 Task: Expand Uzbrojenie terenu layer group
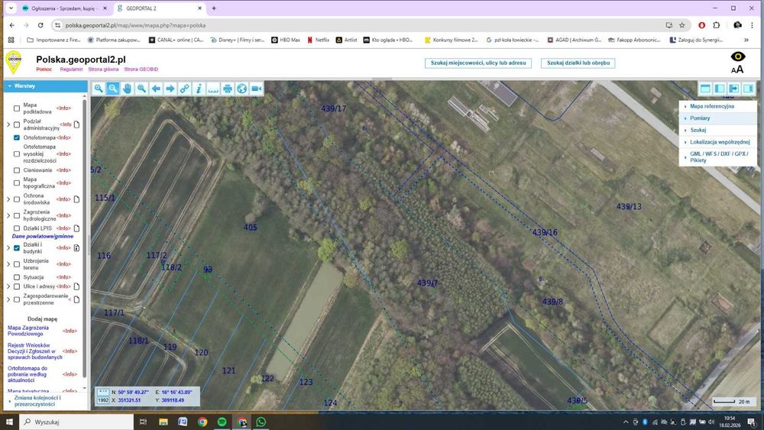tap(8, 264)
